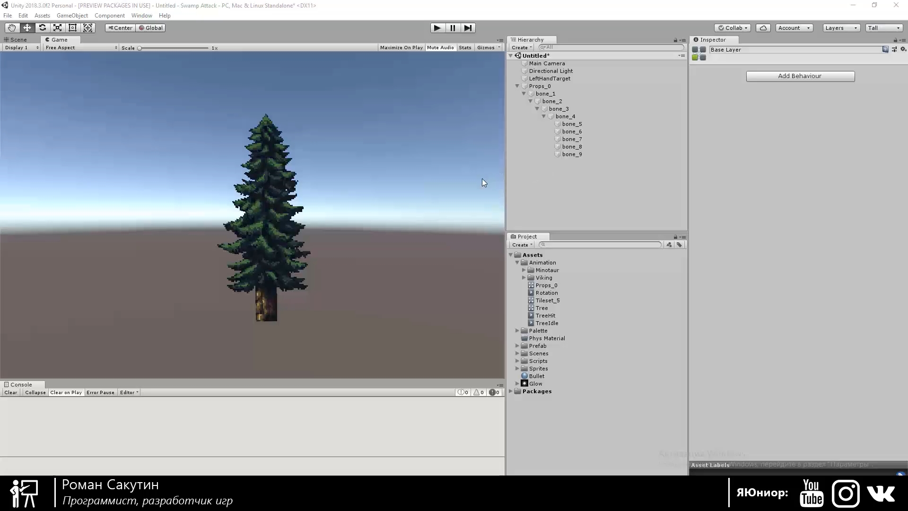The height and width of the screenshot is (511, 908).
Task: Expand the Props_0 hierarchy item
Action: point(517,86)
